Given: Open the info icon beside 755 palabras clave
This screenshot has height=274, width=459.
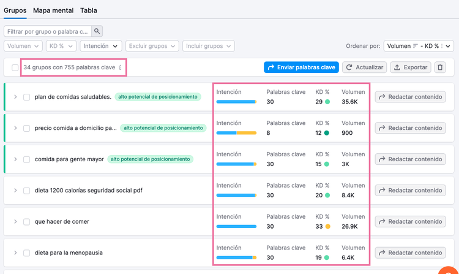Looking at the screenshot, I should (120, 67).
